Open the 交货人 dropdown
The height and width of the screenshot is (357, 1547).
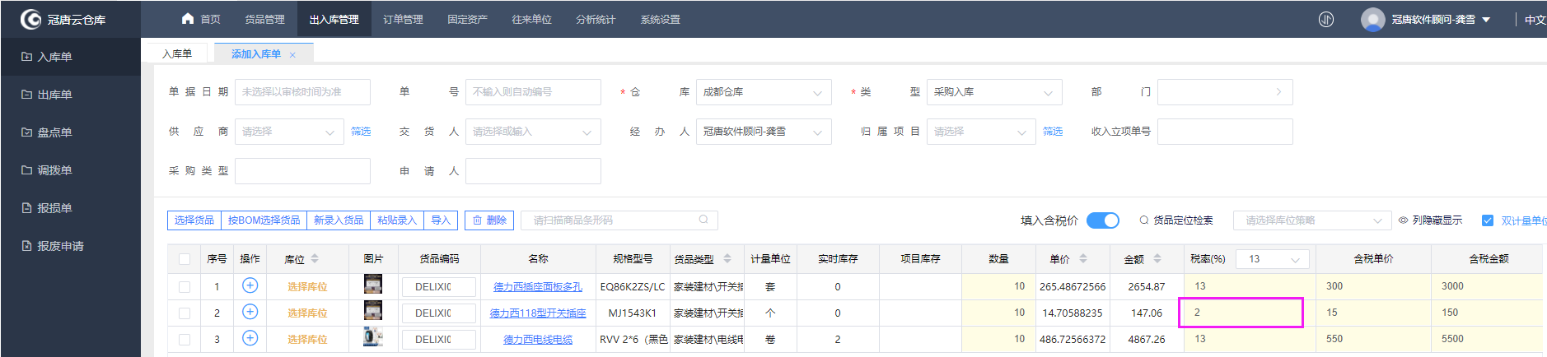[x=533, y=132]
